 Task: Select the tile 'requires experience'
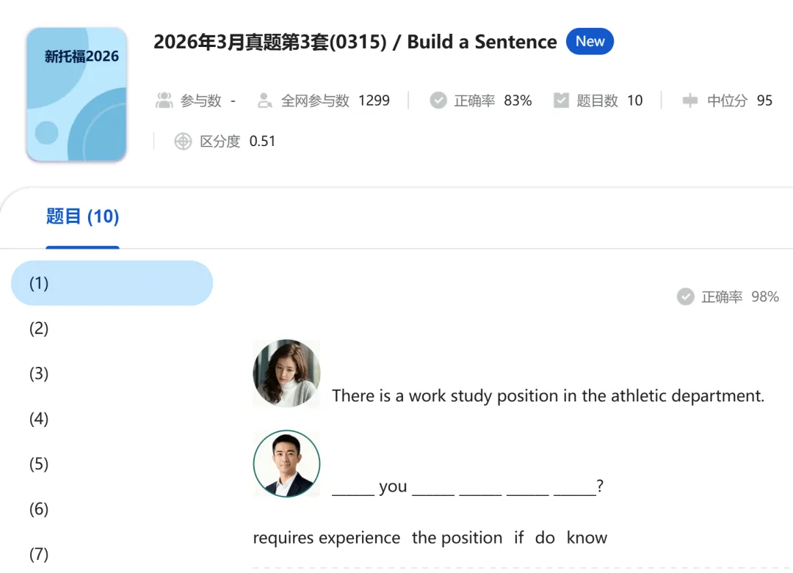point(326,538)
